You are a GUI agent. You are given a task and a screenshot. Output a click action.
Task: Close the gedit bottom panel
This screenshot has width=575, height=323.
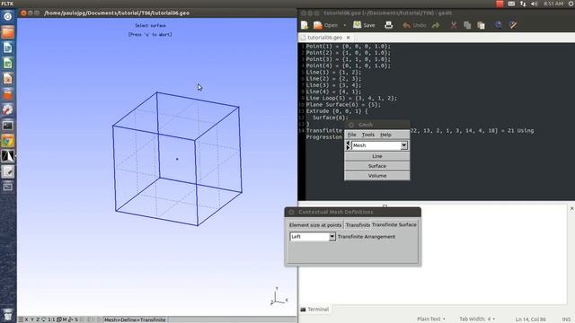[571, 208]
